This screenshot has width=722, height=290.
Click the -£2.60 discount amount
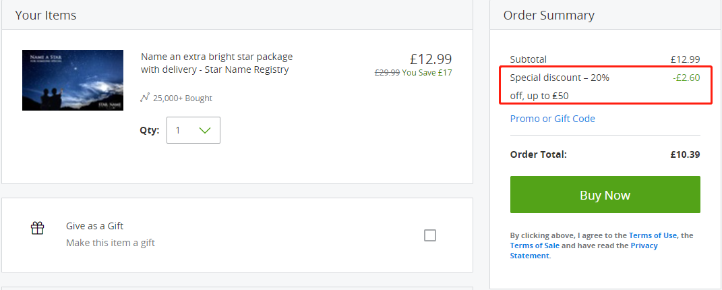tap(686, 78)
